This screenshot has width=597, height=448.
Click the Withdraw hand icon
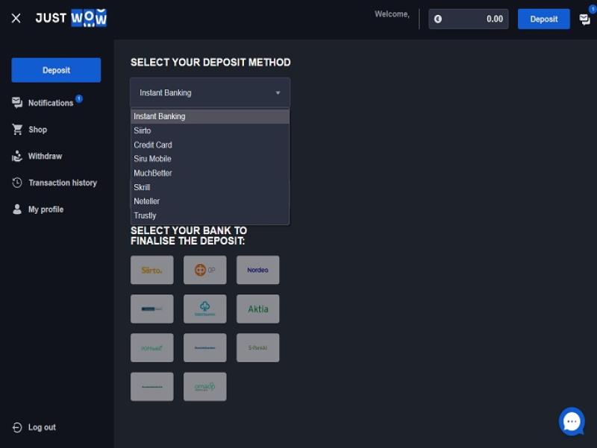[17, 157]
